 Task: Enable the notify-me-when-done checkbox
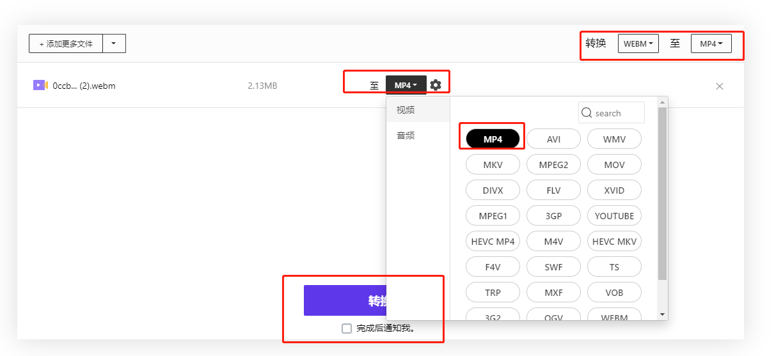tap(347, 329)
